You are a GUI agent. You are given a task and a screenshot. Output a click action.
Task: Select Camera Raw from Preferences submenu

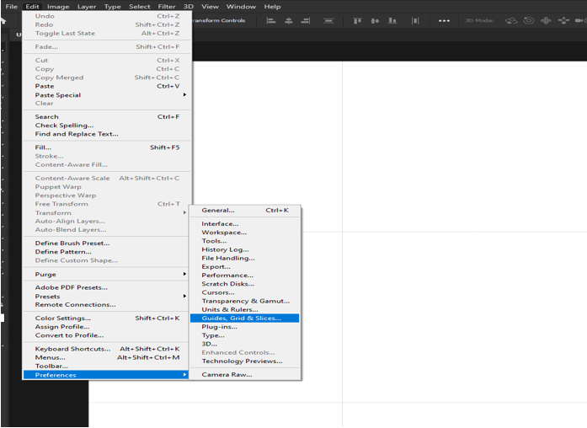coord(227,374)
